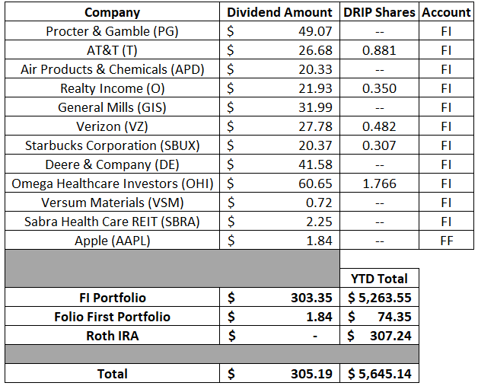Select the bottom Total label
This screenshot has height=386, width=478.
[x=112, y=374]
